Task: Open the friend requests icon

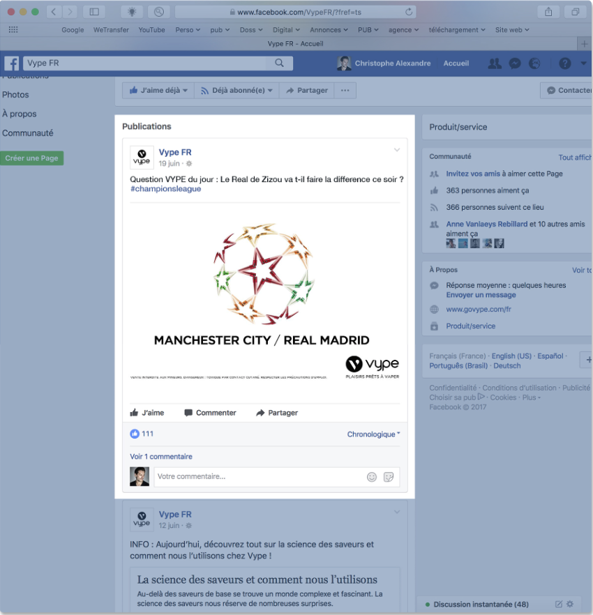Action: click(x=495, y=63)
